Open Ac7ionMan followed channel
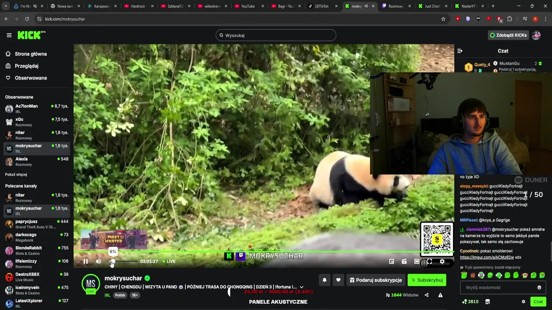The width and height of the screenshot is (552, 310). coord(37,108)
